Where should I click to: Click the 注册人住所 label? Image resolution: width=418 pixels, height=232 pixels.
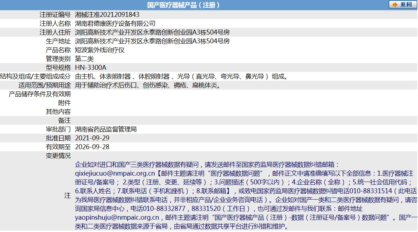[x=55, y=32]
